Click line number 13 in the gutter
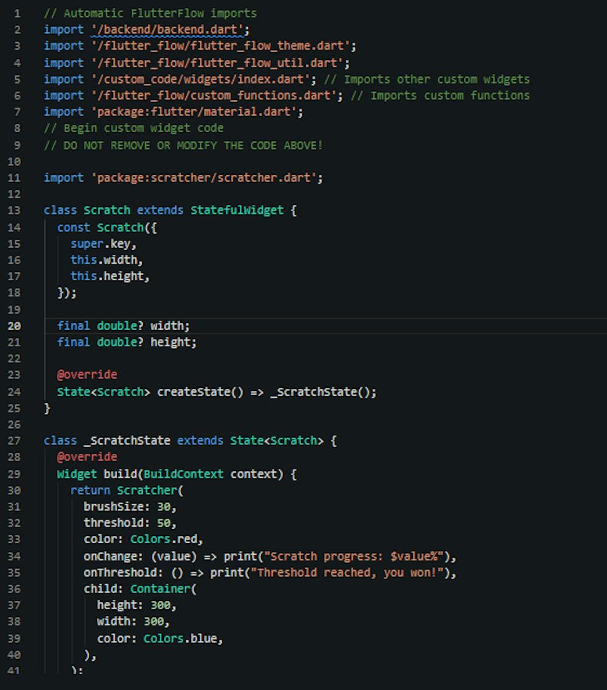 tap(14, 211)
